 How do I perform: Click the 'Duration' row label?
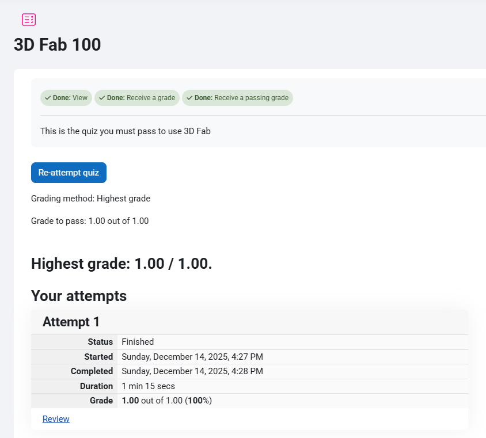[x=96, y=386]
